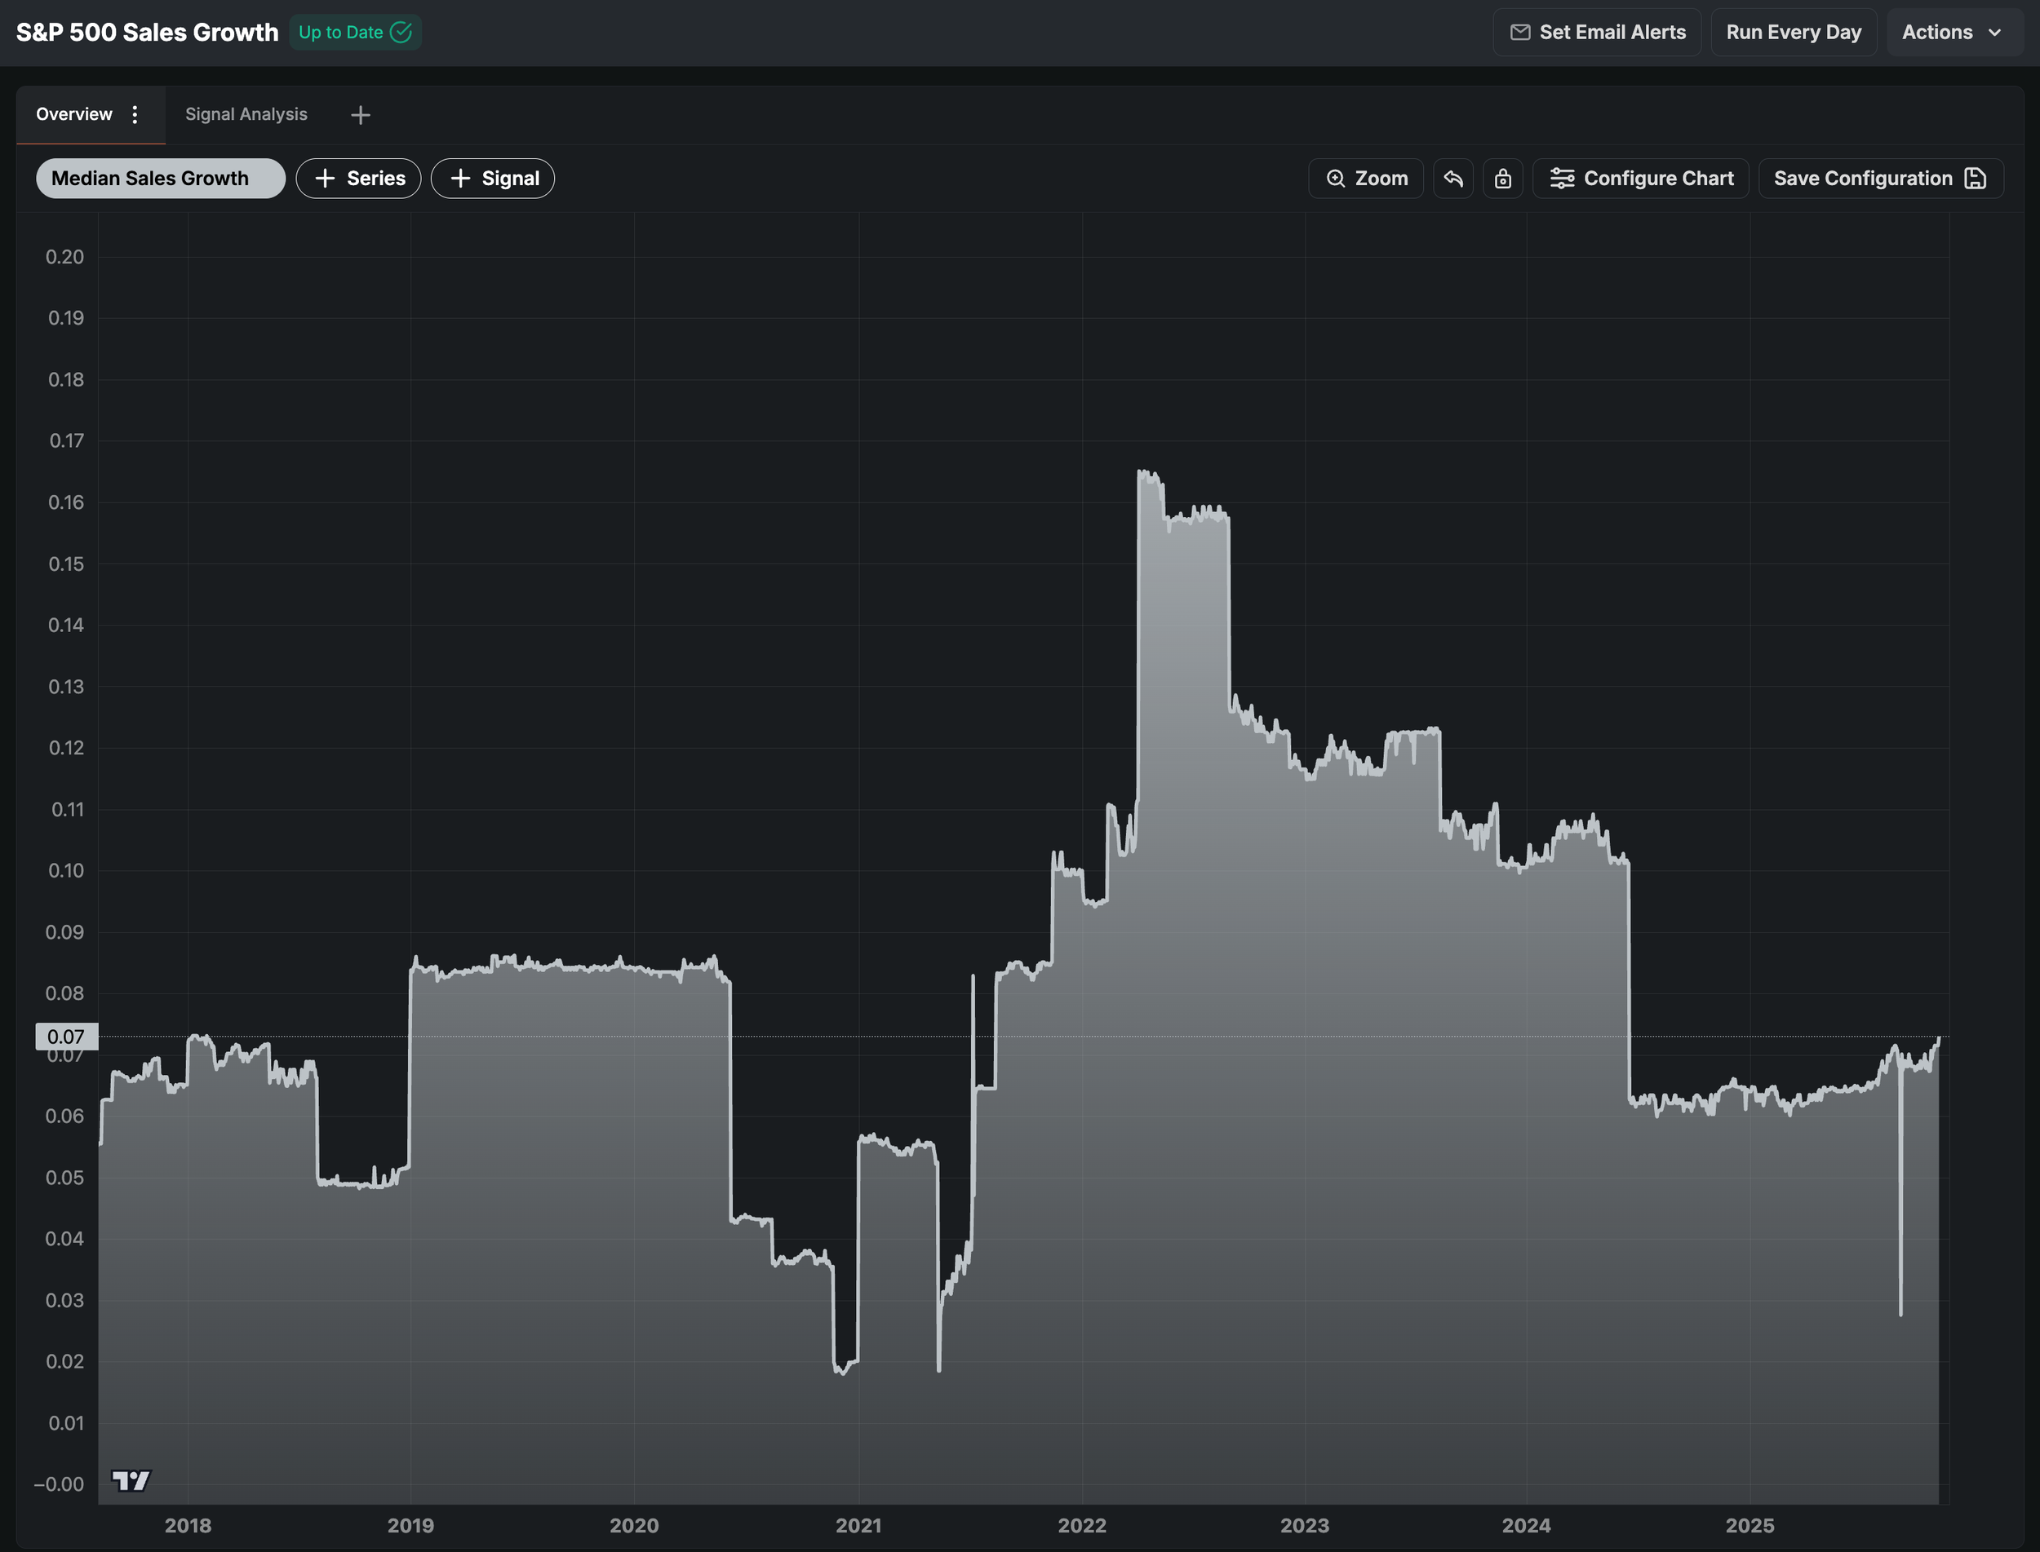Image resolution: width=2040 pixels, height=1552 pixels.
Task: Click the 0.16 tick on the value axis
Action: pyautogui.click(x=65, y=502)
